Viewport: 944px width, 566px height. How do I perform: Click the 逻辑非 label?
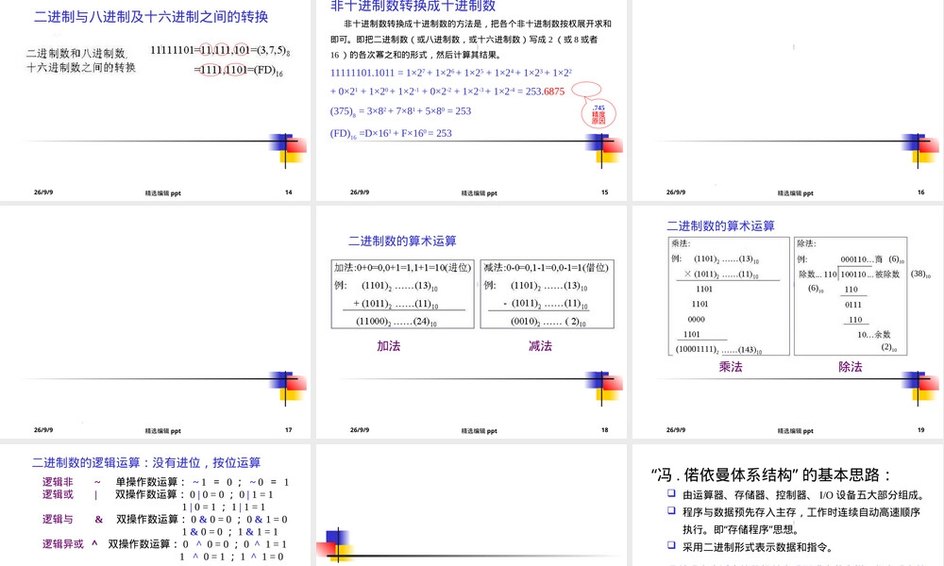[x=58, y=482]
